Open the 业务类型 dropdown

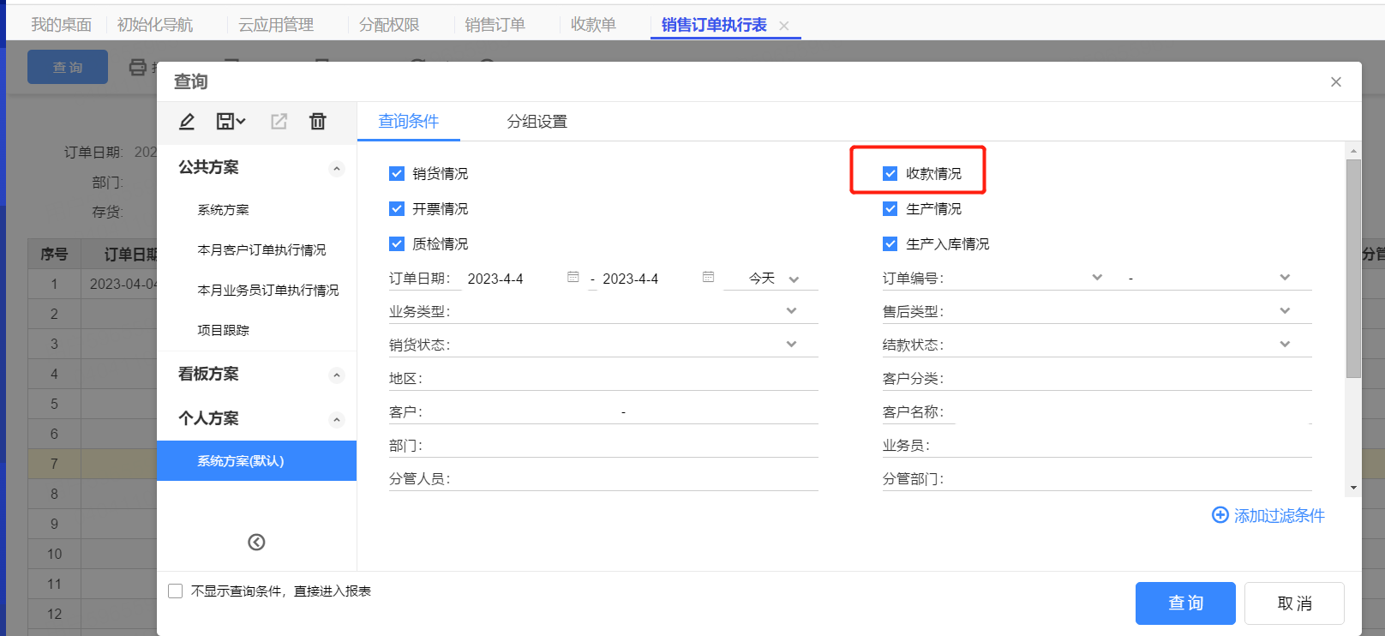click(791, 311)
